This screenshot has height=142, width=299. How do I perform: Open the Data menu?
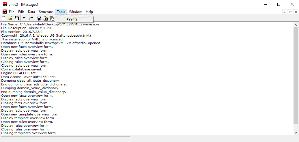[31, 12]
